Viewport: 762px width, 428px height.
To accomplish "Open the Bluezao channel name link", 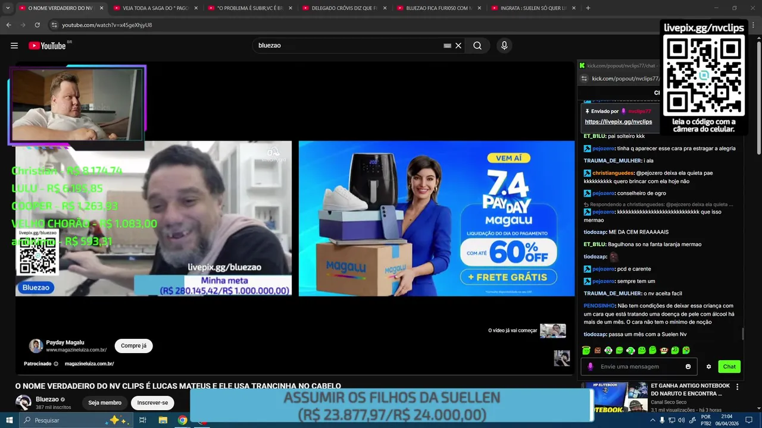I will coord(47,399).
